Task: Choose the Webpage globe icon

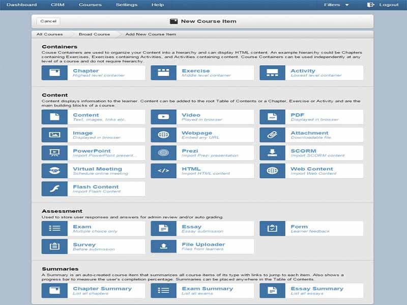Action: coord(163,135)
